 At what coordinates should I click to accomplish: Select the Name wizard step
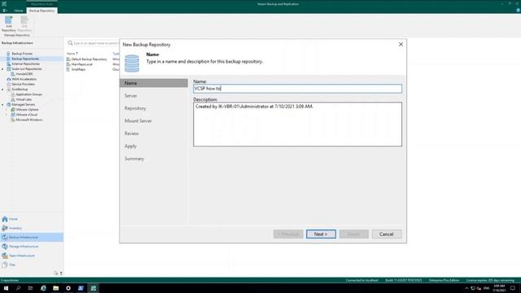tap(154, 83)
